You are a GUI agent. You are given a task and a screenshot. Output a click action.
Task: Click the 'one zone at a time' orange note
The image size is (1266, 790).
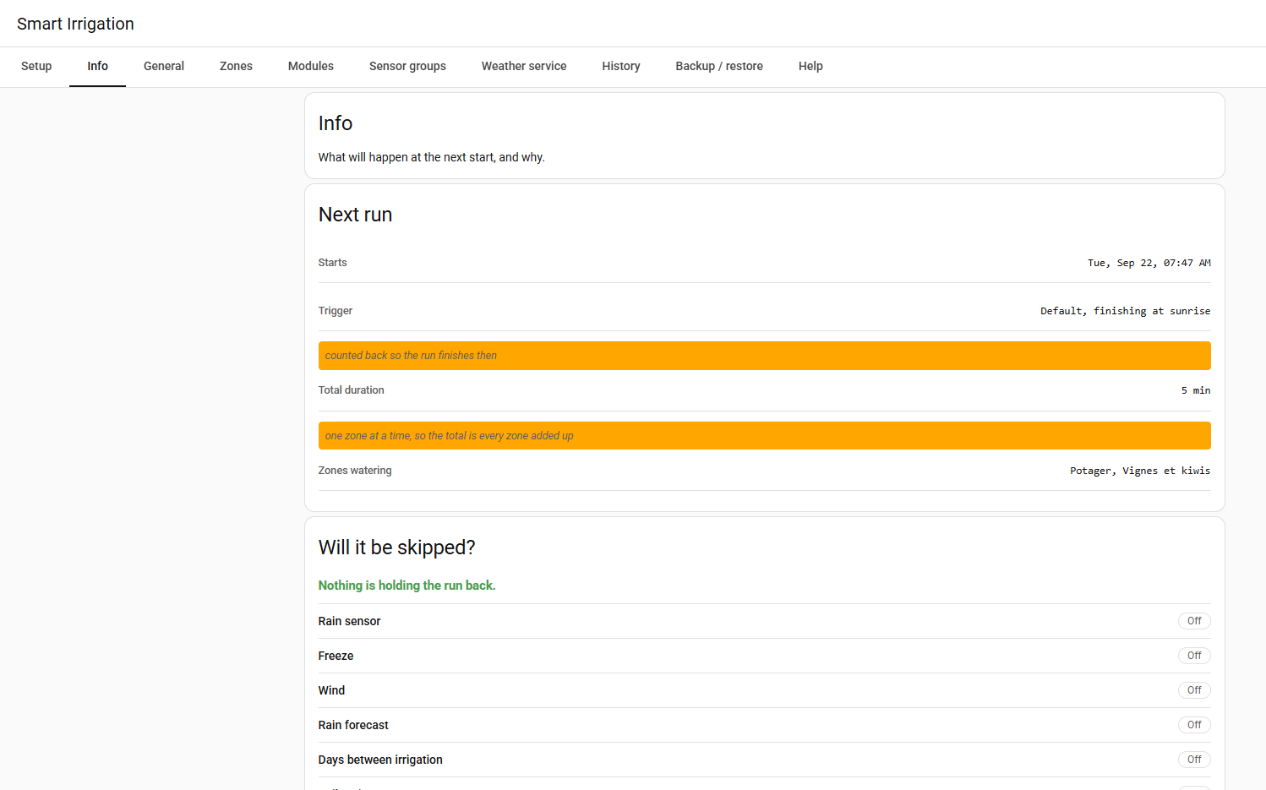(764, 436)
